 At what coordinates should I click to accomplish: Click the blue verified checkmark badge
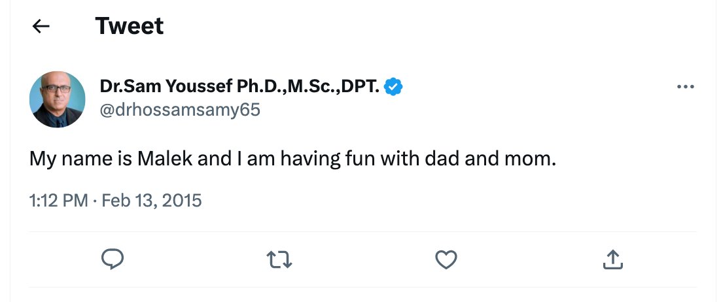pyautogui.click(x=393, y=86)
